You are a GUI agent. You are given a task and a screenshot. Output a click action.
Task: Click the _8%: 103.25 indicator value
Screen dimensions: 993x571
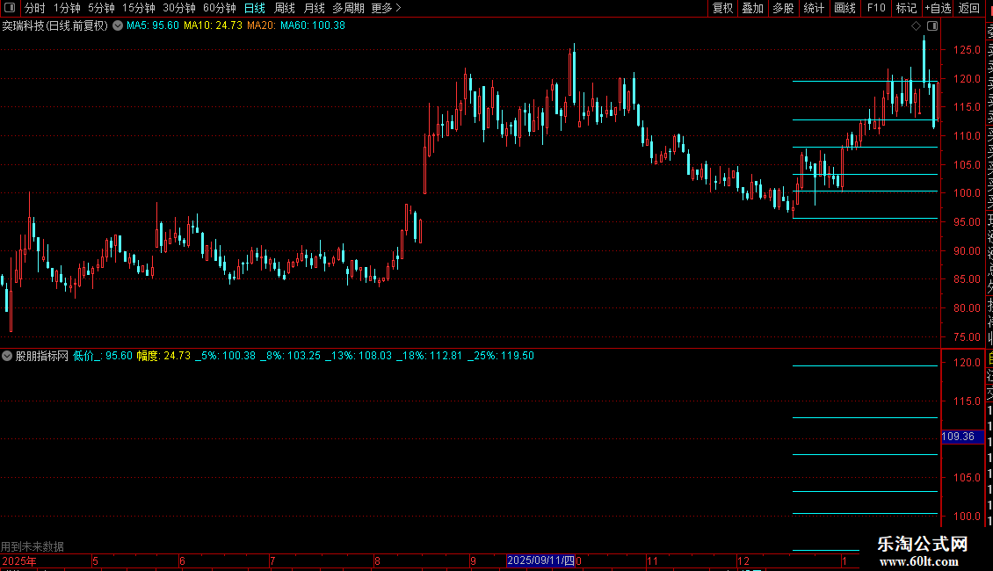point(291,356)
